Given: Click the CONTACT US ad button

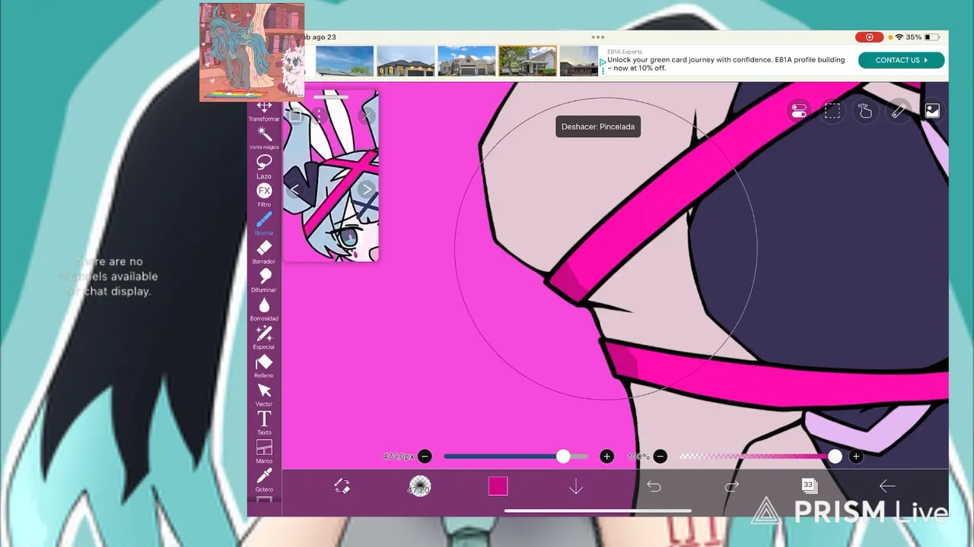Looking at the screenshot, I should click(x=901, y=60).
